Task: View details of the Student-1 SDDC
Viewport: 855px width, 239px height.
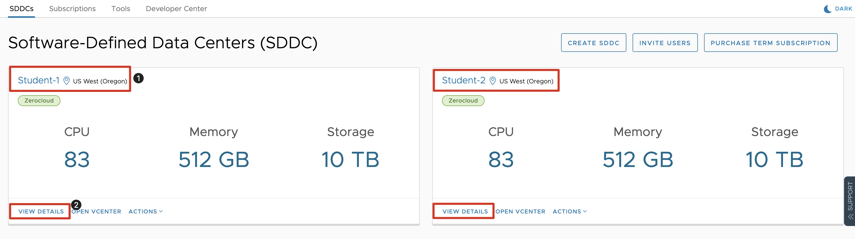Action: [x=41, y=212]
